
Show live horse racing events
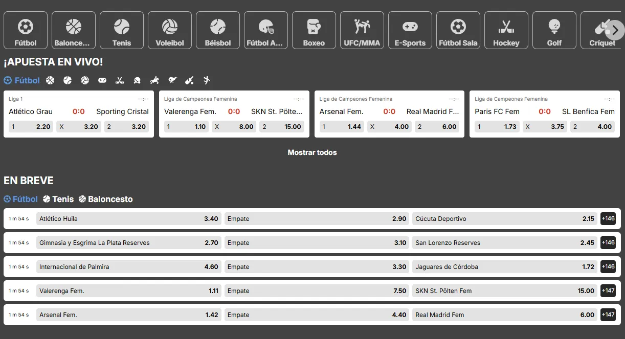(x=154, y=80)
